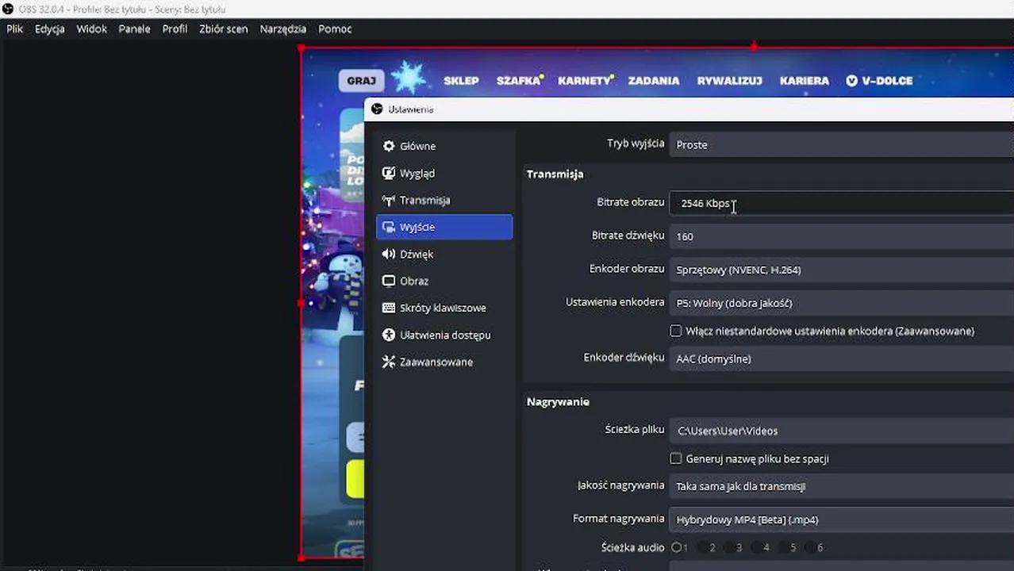The image size is (1014, 571).
Task: Click the Wyjście output icon
Action: [389, 227]
